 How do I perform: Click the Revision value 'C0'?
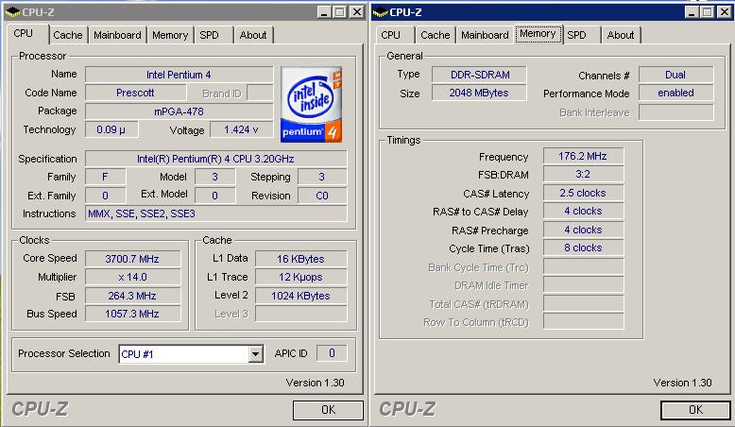pyautogui.click(x=322, y=196)
